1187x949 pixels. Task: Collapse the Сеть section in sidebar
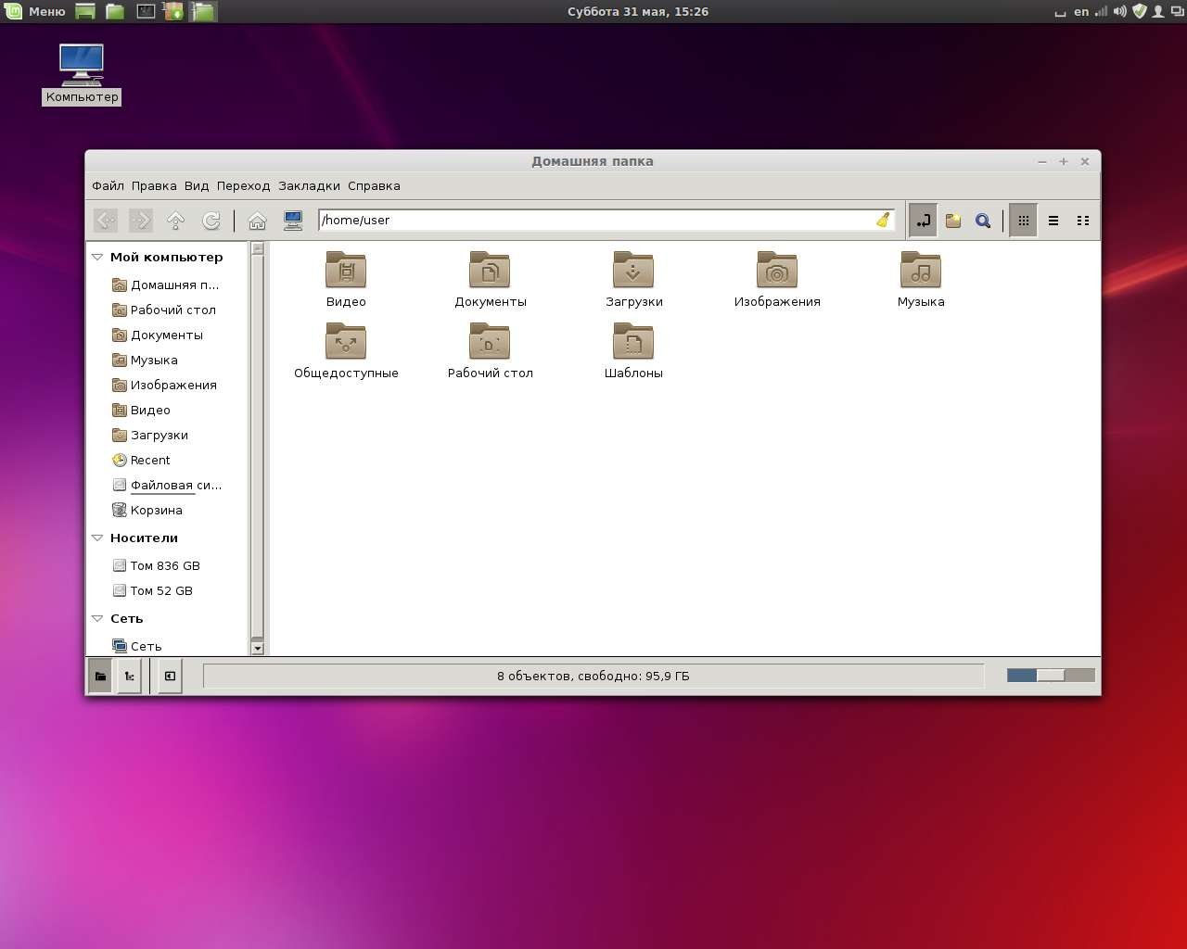pyautogui.click(x=97, y=619)
